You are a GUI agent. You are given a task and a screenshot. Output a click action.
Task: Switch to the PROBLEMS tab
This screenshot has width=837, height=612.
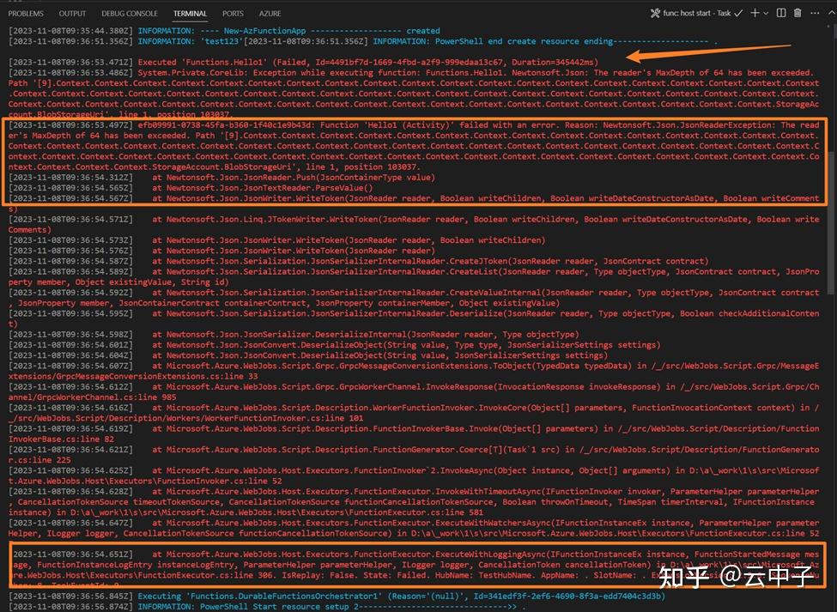click(26, 13)
